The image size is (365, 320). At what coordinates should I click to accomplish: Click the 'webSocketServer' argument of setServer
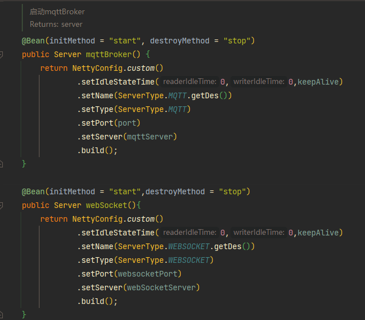pos(161,287)
